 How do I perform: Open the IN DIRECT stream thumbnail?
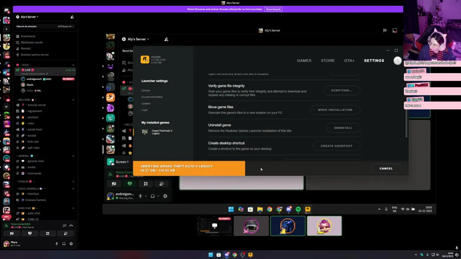point(215,226)
